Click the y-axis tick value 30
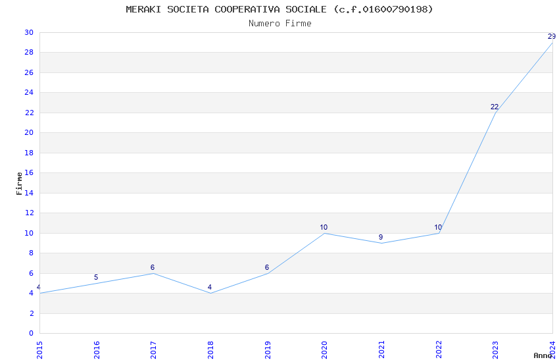The width and height of the screenshot is (559, 362). pos(29,32)
